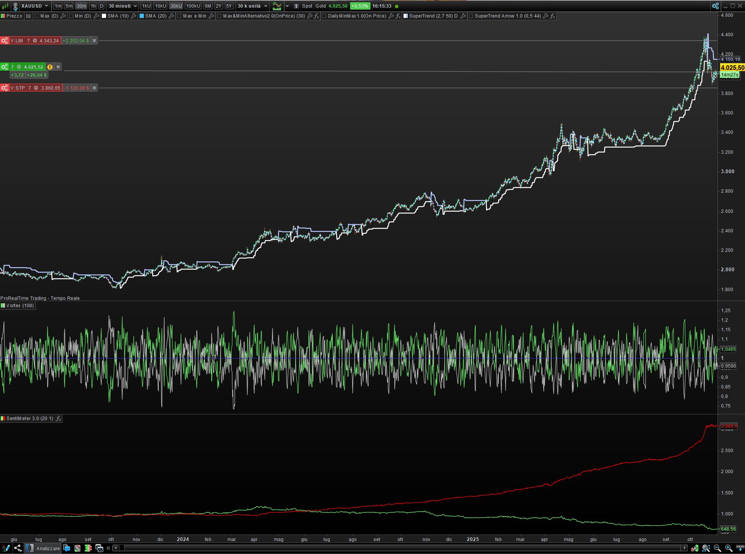
Task: Click the Analizzare button
Action: pyautogui.click(x=48, y=548)
